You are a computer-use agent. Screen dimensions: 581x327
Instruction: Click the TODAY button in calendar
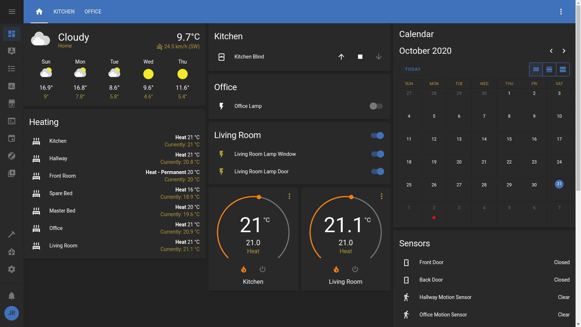pos(413,69)
